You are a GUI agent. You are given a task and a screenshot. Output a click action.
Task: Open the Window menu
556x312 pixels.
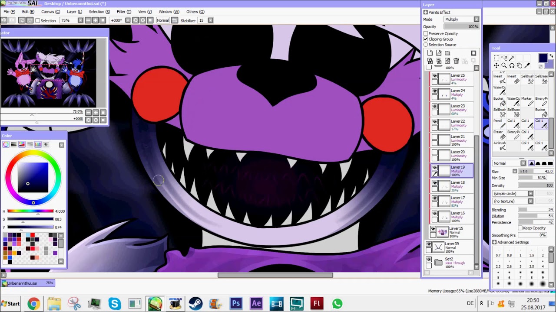(x=169, y=12)
